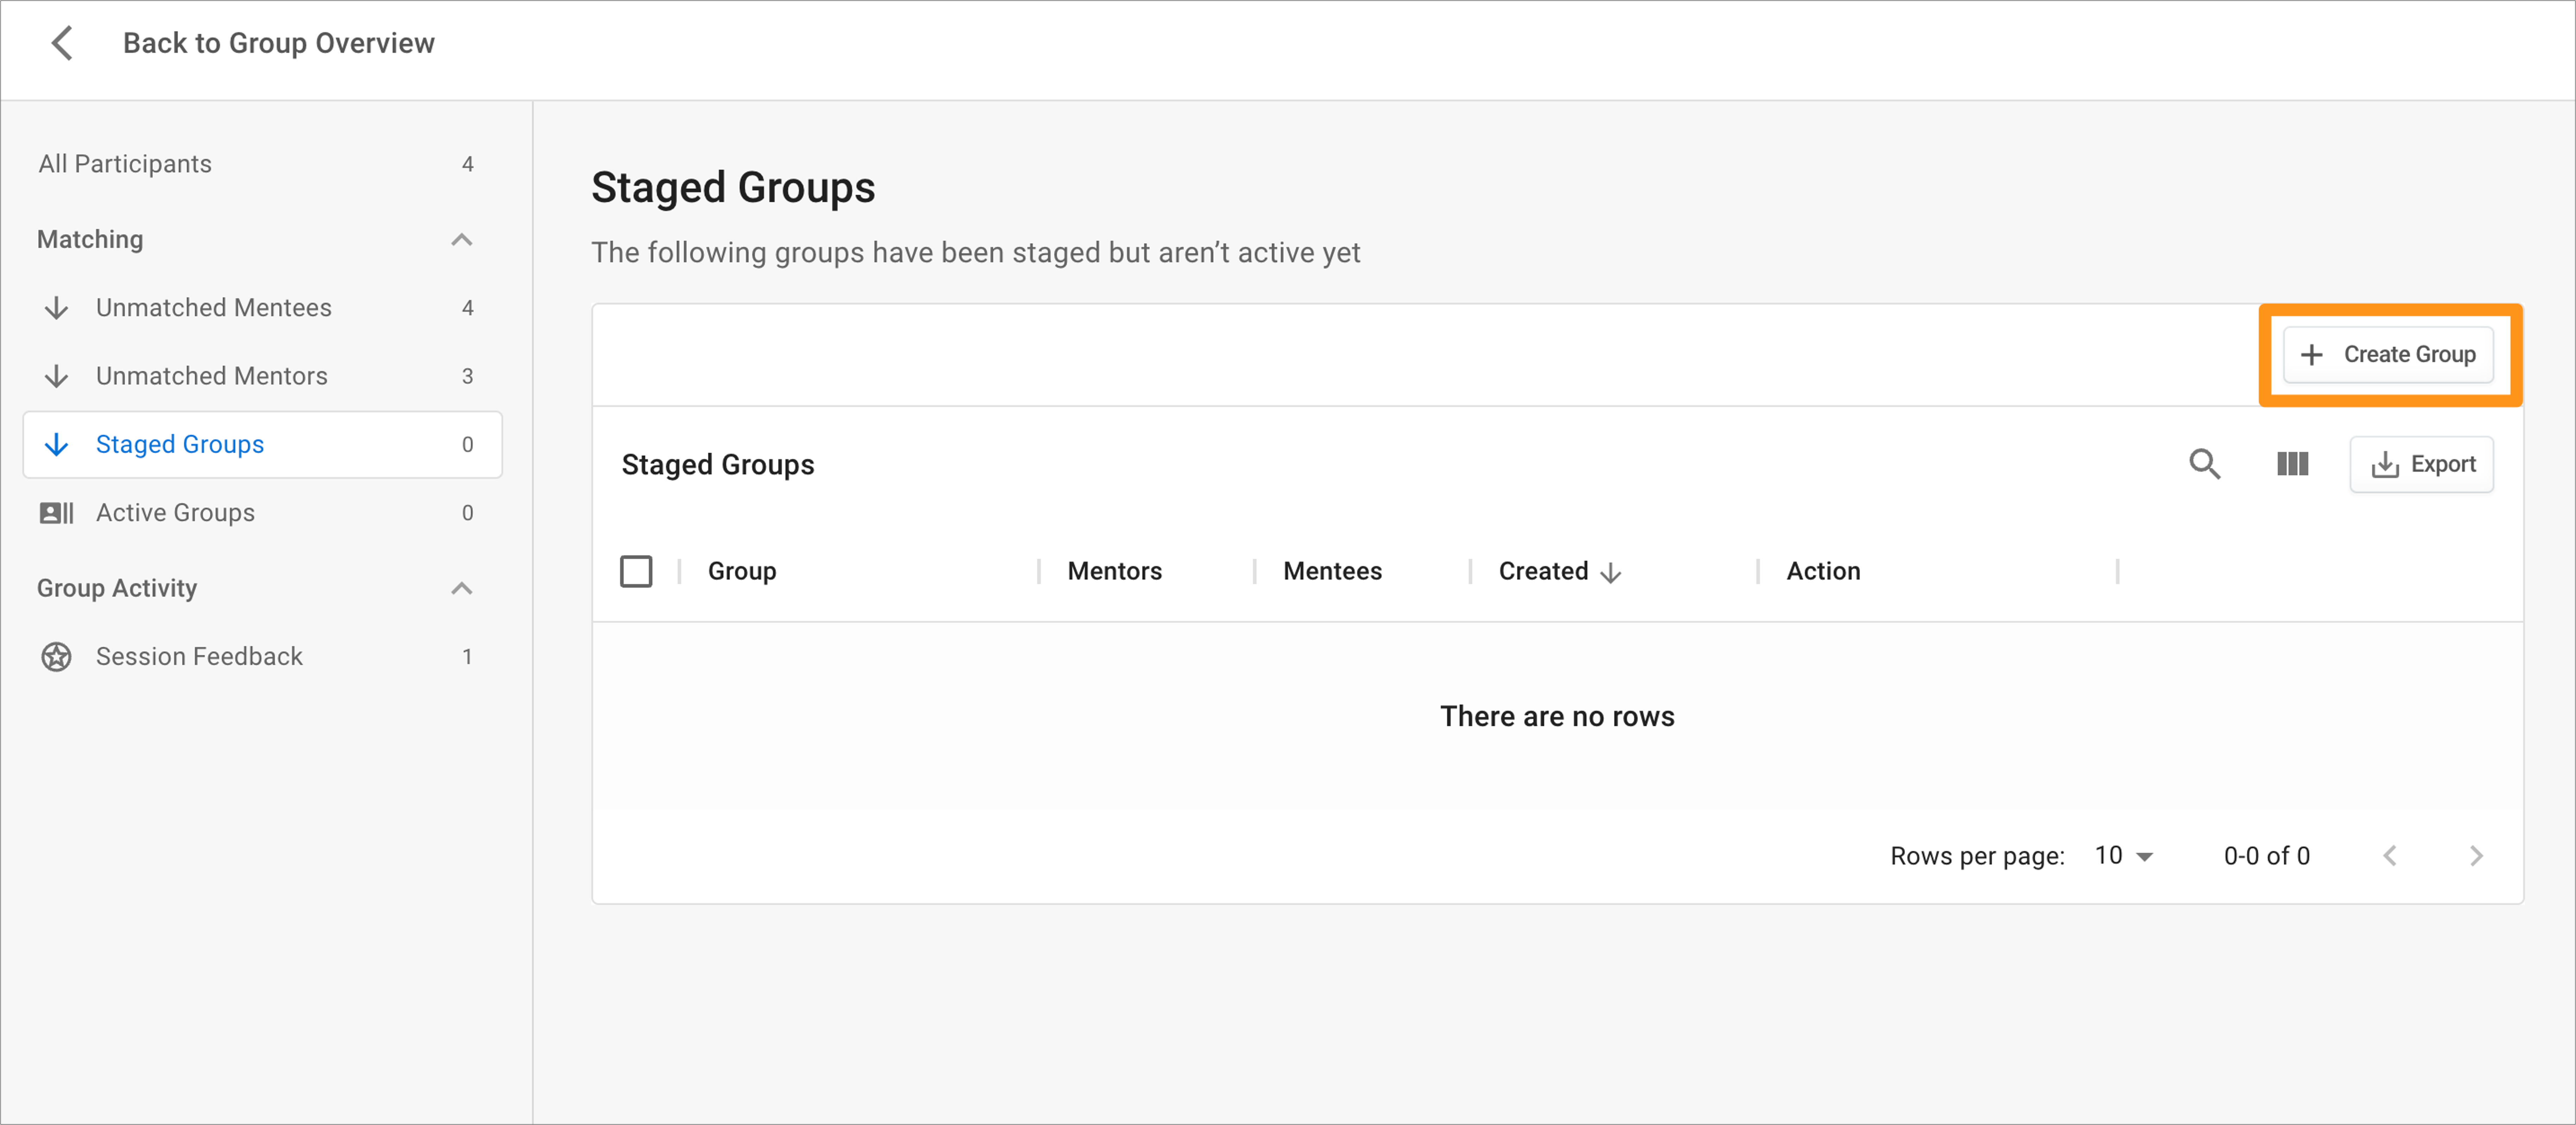
Task: Open the column settings icon
Action: tap(2293, 464)
